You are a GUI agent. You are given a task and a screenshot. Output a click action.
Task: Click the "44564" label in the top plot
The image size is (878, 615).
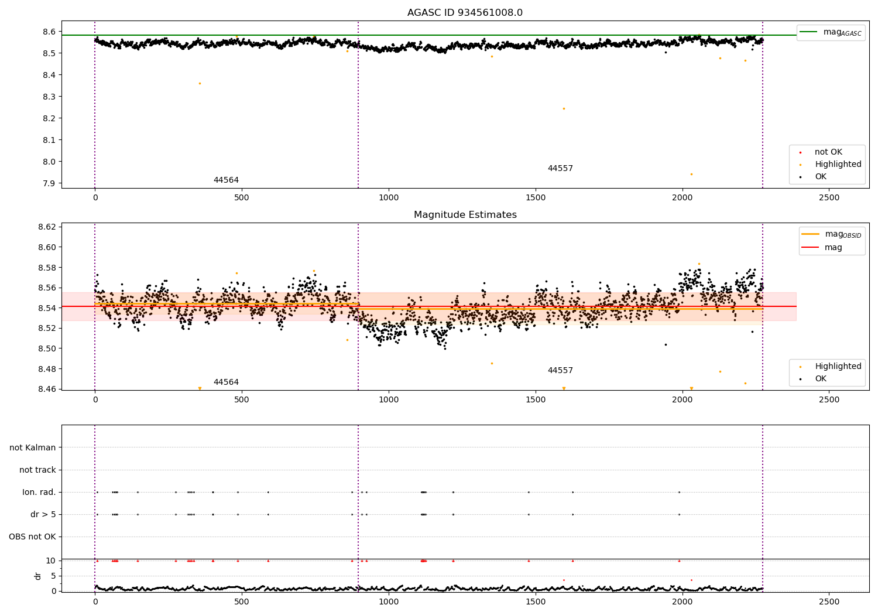click(x=226, y=180)
